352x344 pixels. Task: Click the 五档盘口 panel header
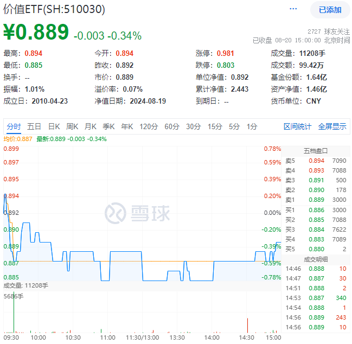[316, 151]
